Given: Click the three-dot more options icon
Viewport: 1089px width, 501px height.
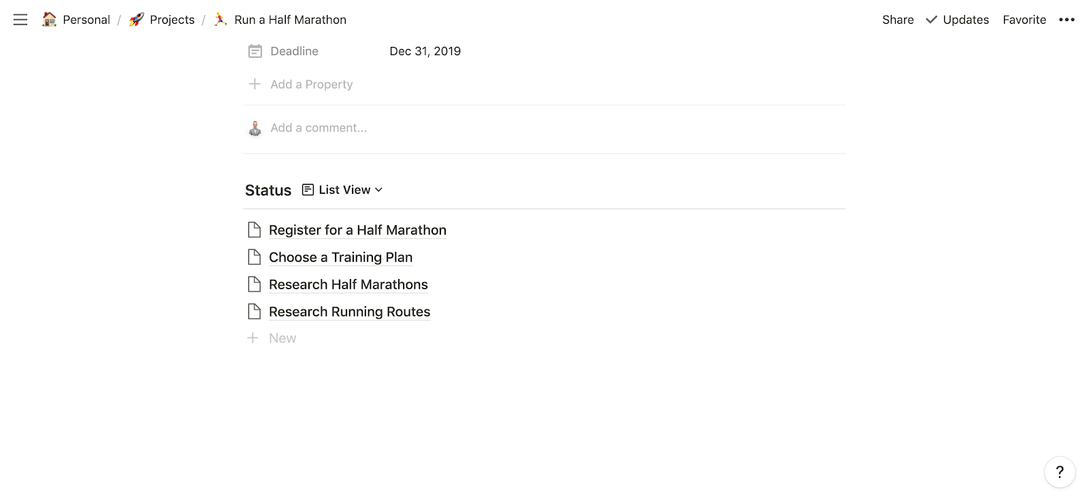Looking at the screenshot, I should [1067, 20].
